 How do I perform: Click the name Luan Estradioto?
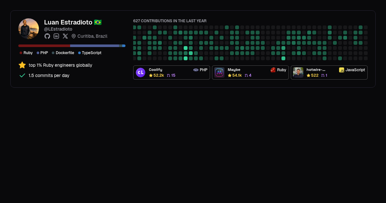pyautogui.click(x=68, y=22)
